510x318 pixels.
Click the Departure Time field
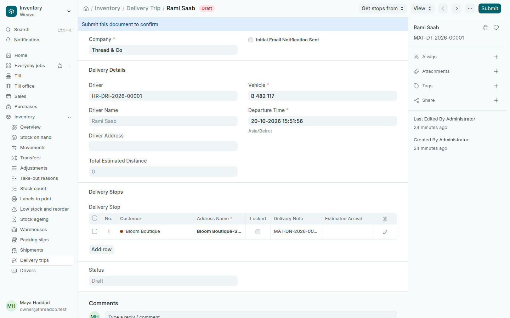[323, 121]
